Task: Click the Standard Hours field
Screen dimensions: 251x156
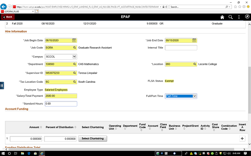Action: (61, 104)
